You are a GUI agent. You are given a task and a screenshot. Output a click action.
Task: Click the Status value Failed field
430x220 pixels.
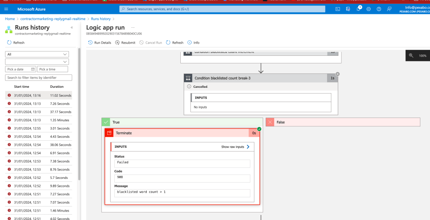(182, 164)
